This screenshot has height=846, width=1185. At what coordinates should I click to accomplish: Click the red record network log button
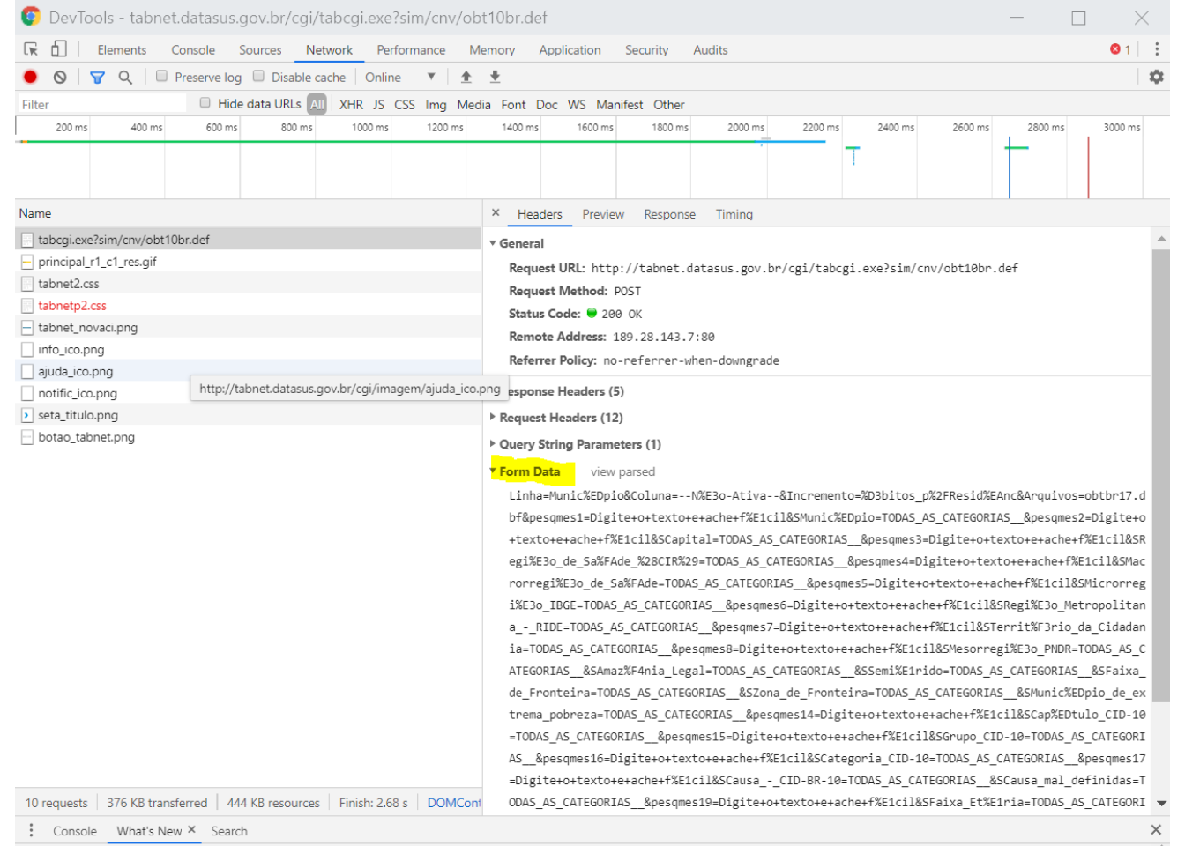pos(30,77)
